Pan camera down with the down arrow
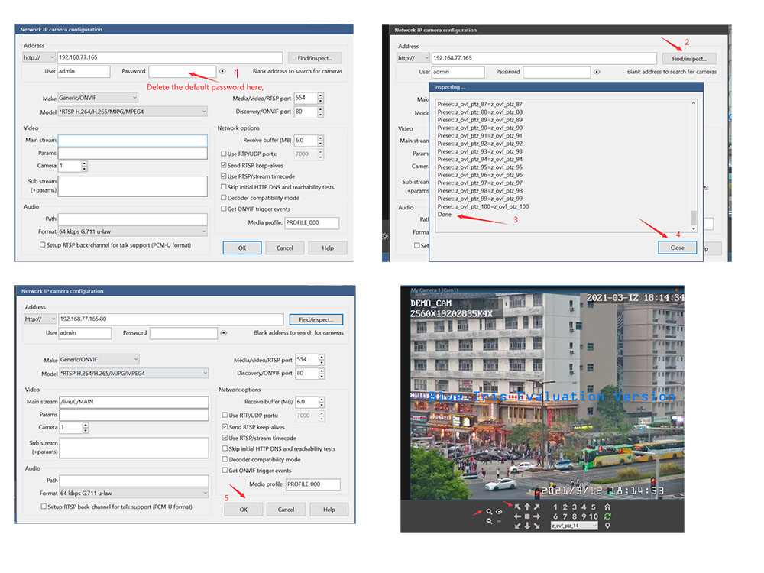 click(527, 526)
